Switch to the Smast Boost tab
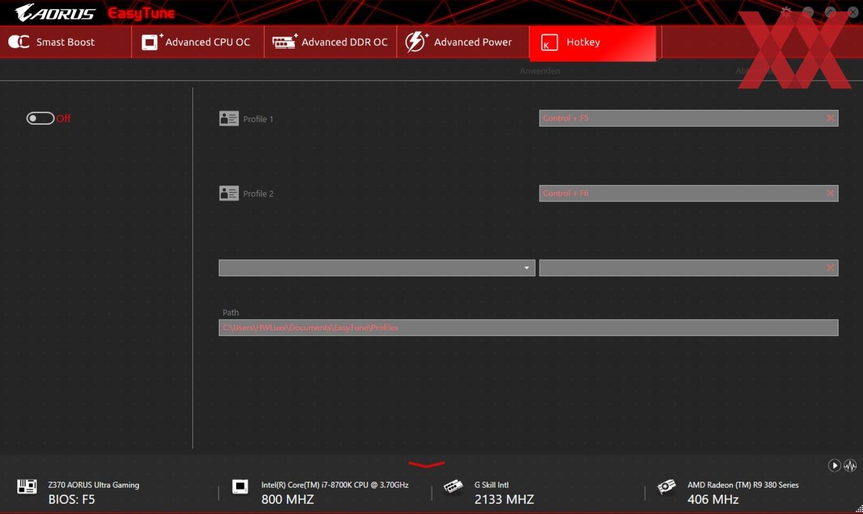863x514 pixels. click(x=66, y=42)
